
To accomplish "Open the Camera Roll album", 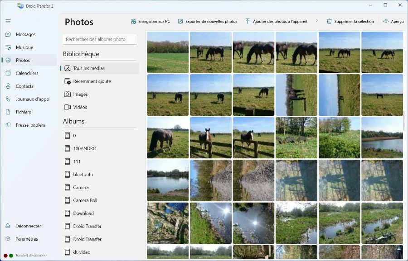I will point(100,200).
